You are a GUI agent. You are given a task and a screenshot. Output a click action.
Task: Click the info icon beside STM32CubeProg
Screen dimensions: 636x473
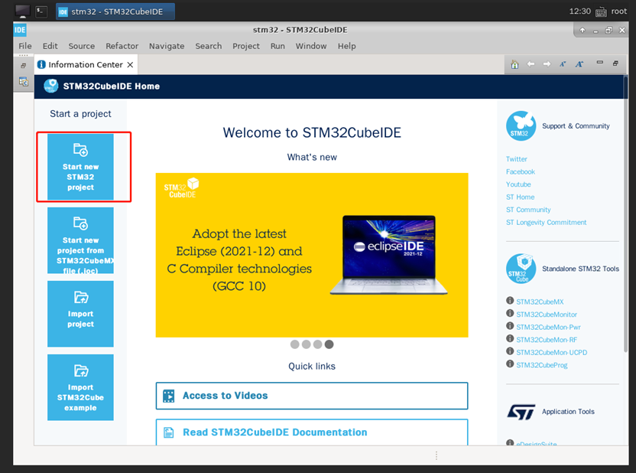pyautogui.click(x=510, y=364)
